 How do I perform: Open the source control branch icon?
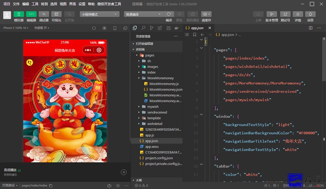tap(151, 28)
